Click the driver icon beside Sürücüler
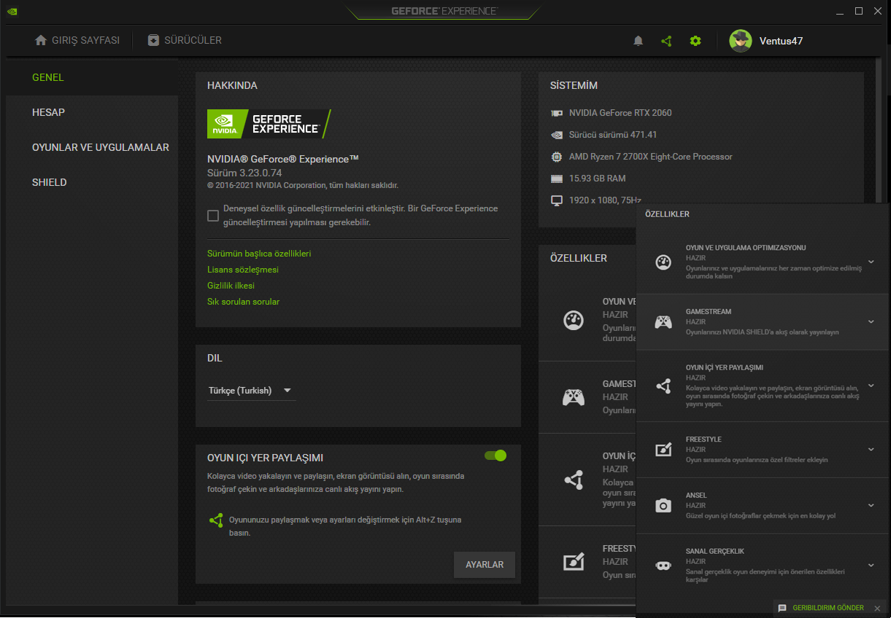Viewport: 891px width, 618px height. 153,40
